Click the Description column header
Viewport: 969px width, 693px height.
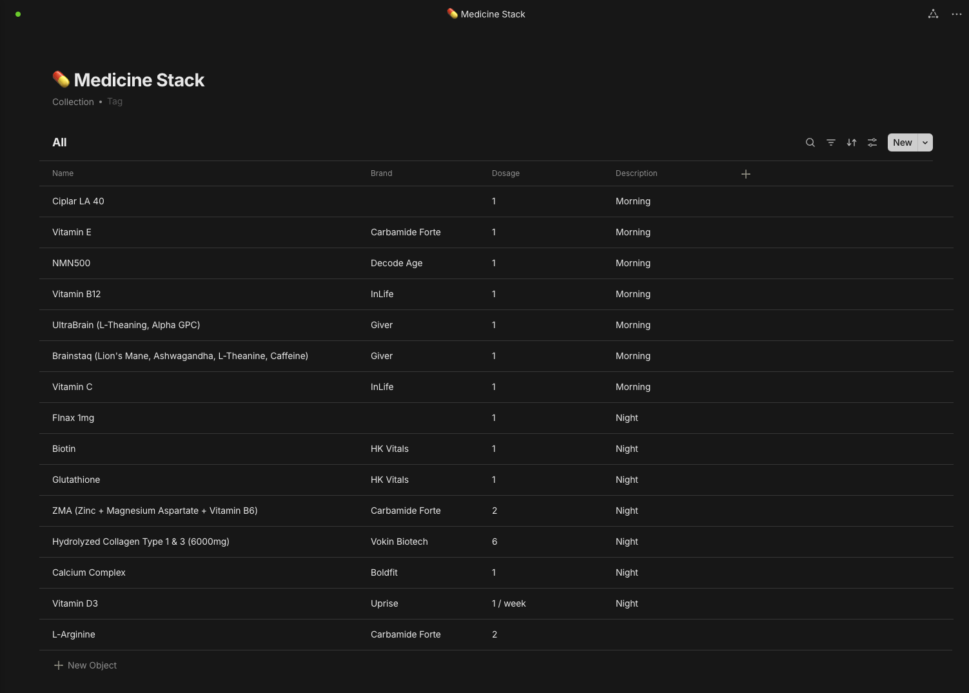tap(636, 173)
